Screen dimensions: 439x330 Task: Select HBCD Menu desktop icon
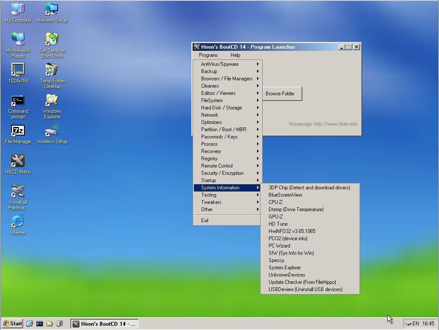point(18,164)
